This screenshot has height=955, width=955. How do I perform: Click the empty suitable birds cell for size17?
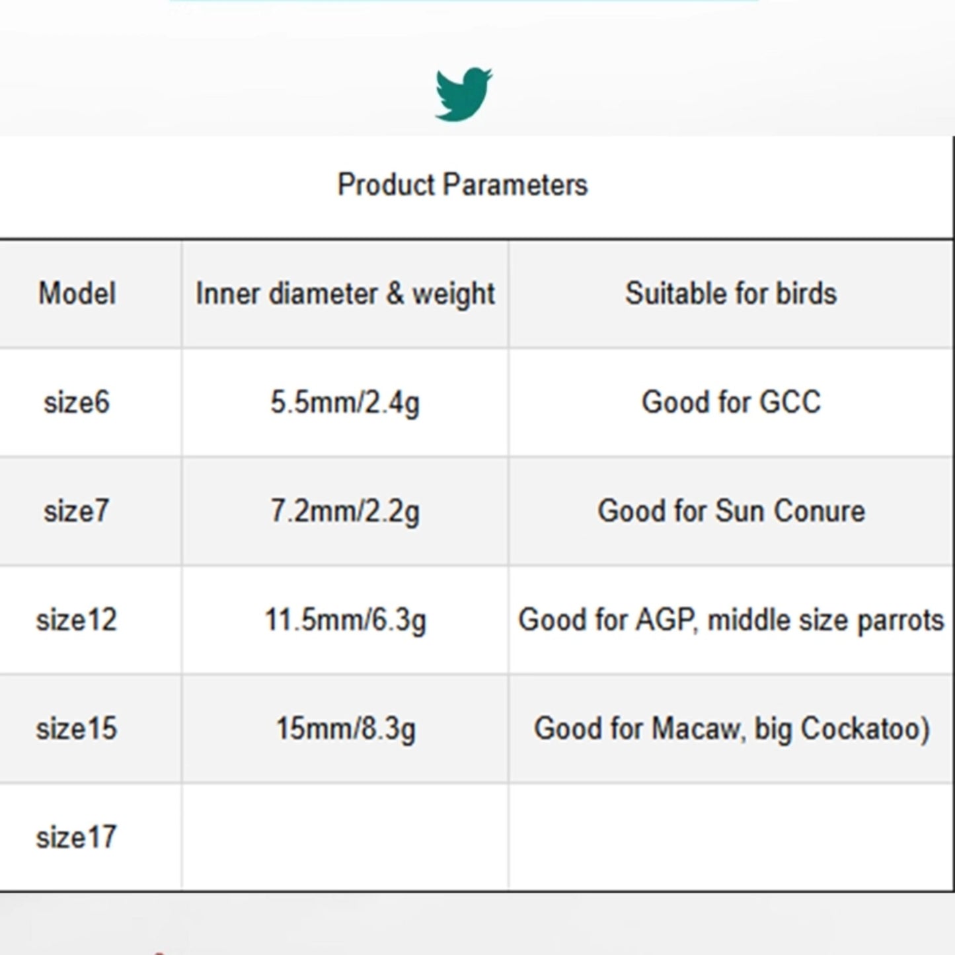731,837
